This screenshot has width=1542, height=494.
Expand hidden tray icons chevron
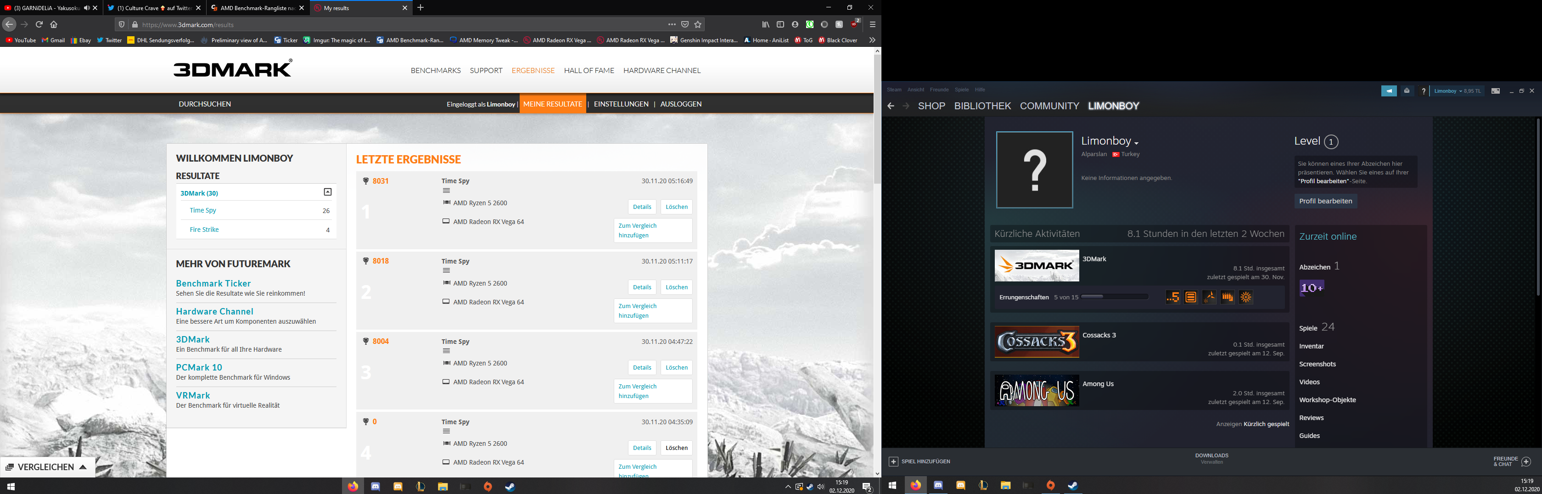tap(788, 487)
